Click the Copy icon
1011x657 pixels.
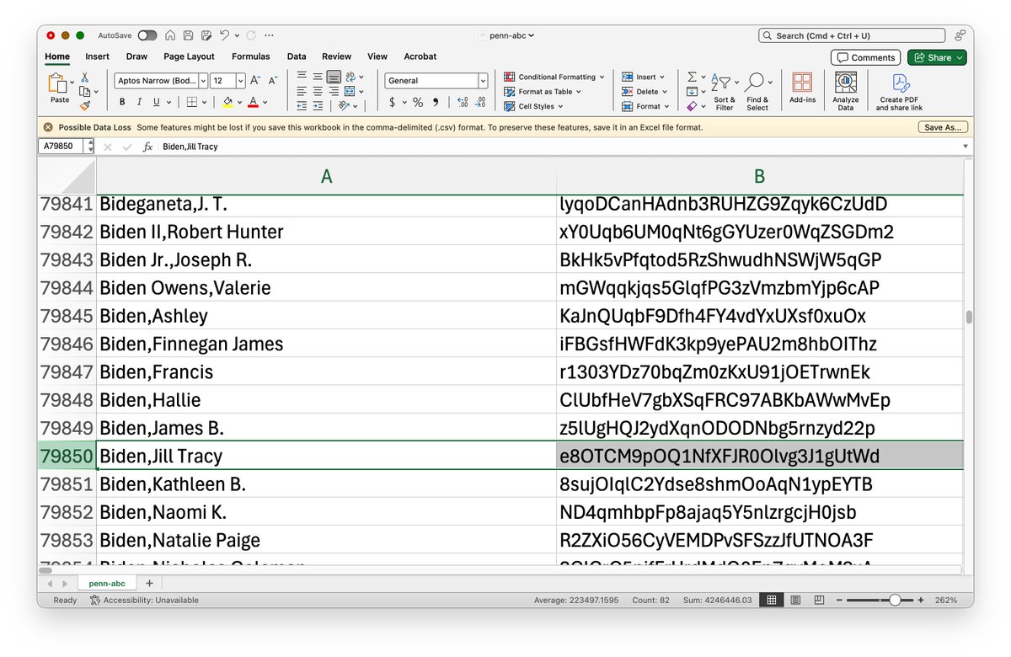point(84,92)
